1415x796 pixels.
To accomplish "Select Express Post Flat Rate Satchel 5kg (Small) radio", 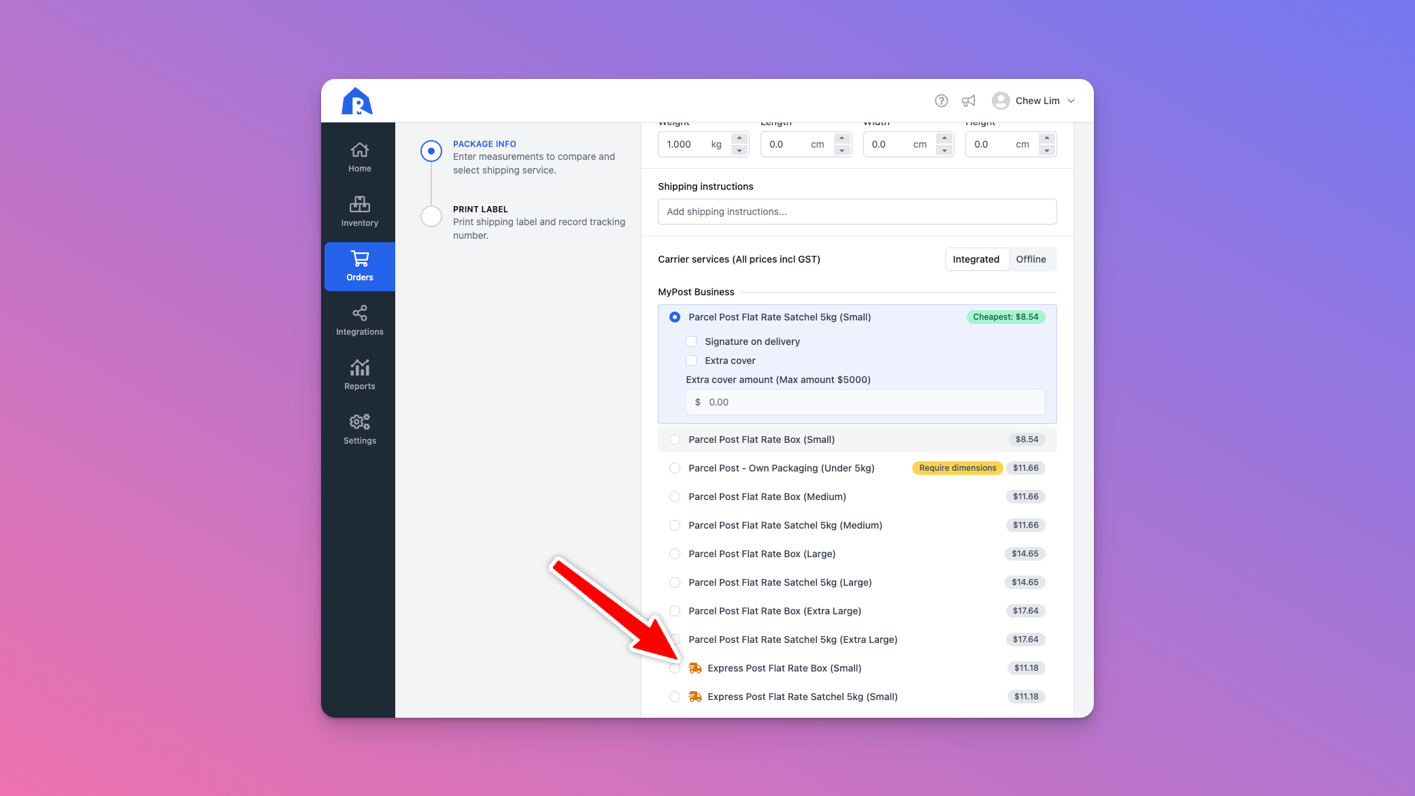I will click(x=675, y=697).
